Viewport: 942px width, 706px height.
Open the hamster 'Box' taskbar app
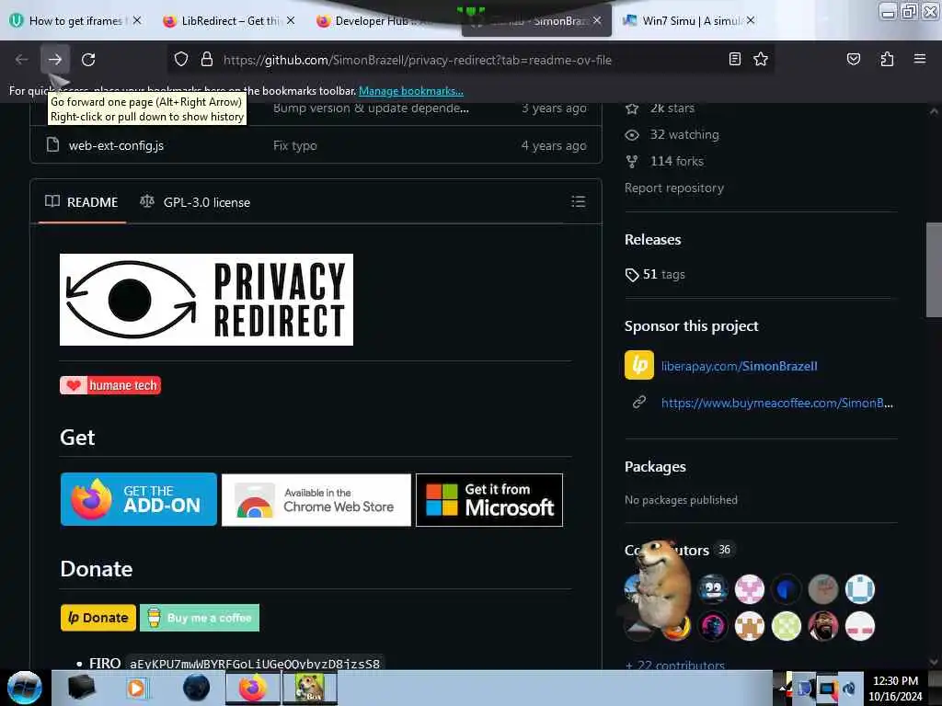tap(310, 688)
